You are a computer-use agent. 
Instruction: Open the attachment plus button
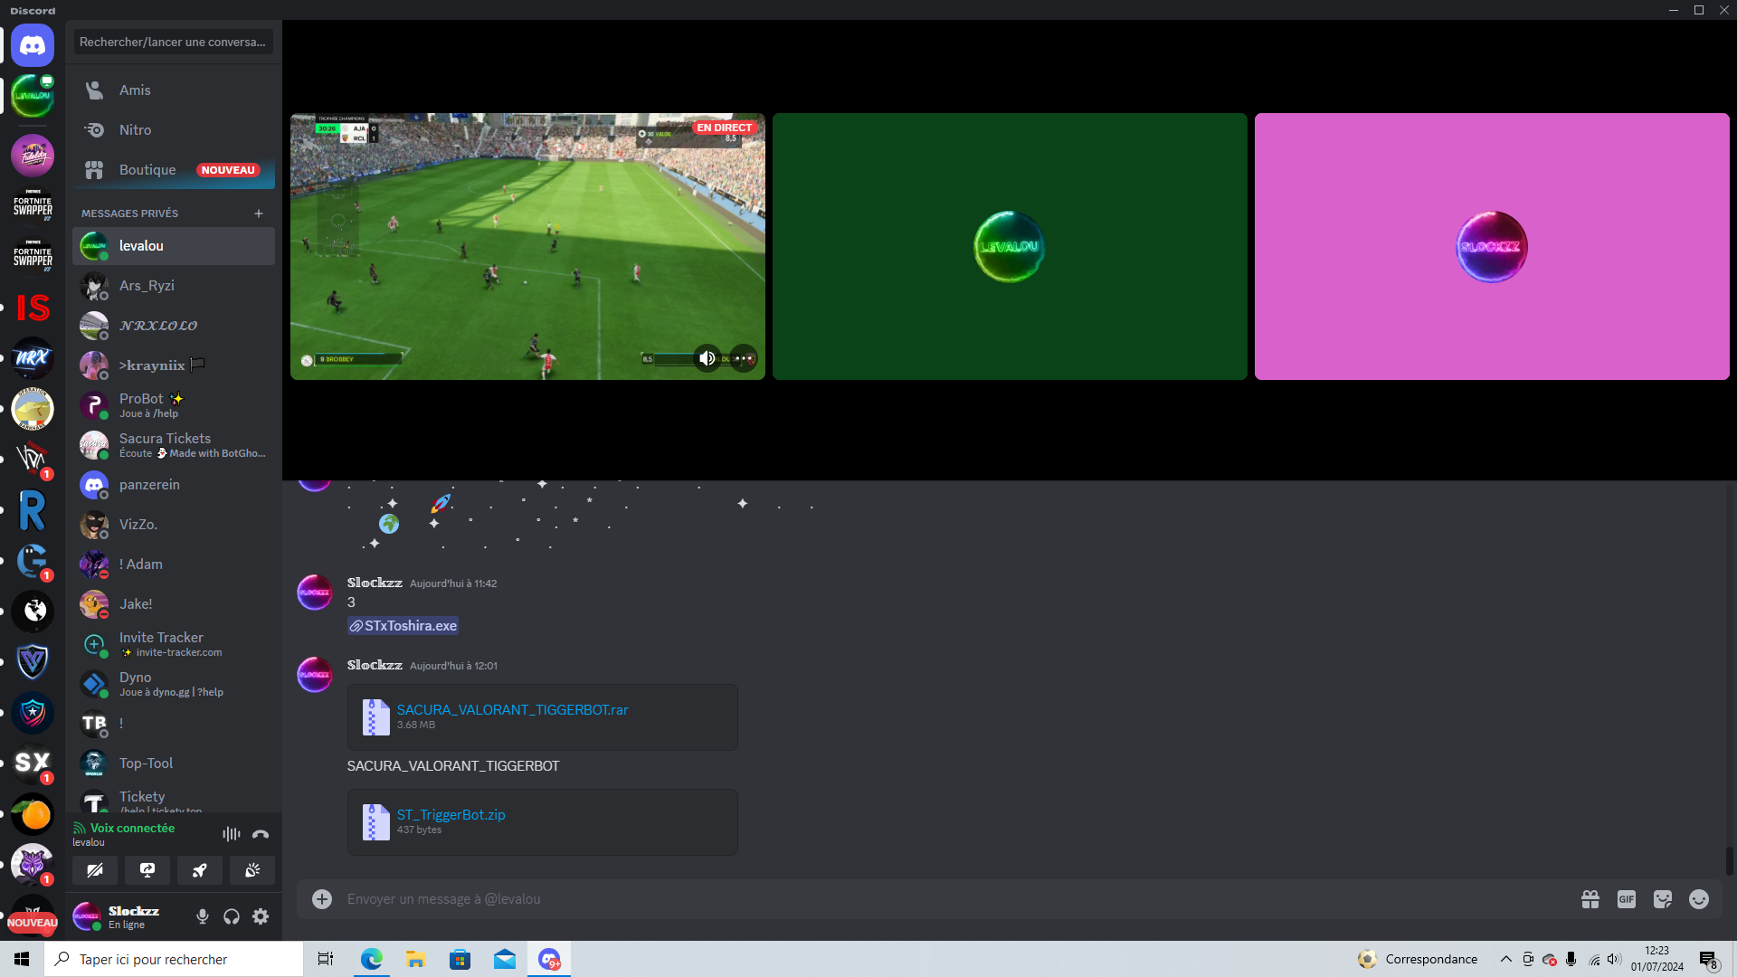pyautogui.click(x=322, y=898)
